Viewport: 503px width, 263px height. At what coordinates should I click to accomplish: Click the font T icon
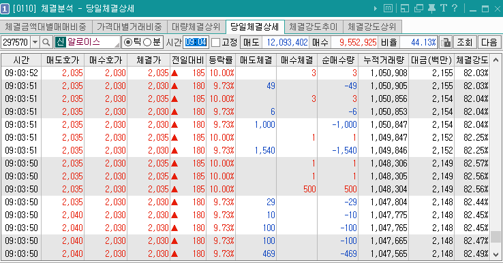[x=444, y=8]
